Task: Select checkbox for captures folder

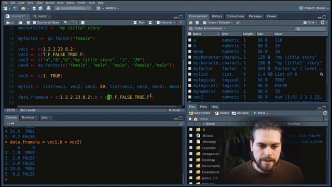Action: (x=191, y=148)
